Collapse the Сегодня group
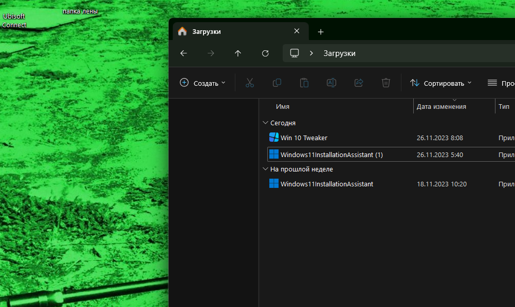The image size is (515, 307). (265, 123)
